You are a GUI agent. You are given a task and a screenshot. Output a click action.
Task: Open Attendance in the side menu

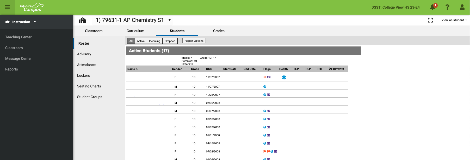[x=86, y=65]
